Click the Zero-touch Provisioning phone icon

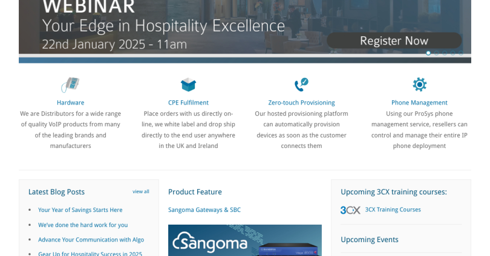301,85
